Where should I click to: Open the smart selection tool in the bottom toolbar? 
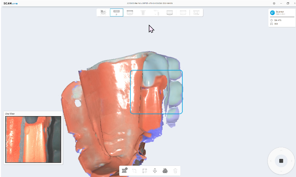[x=145, y=171]
